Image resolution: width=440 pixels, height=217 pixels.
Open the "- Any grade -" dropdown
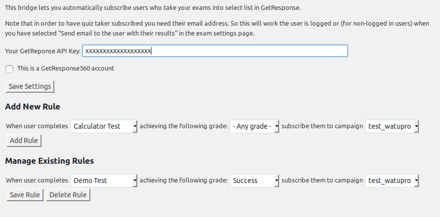(254, 126)
